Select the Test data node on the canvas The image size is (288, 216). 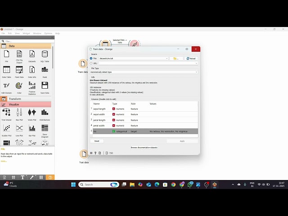pos(84,154)
